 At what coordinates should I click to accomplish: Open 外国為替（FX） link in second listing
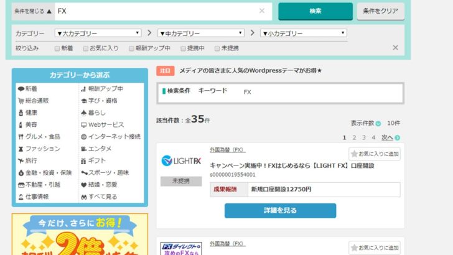pyautogui.click(x=227, y=244)
